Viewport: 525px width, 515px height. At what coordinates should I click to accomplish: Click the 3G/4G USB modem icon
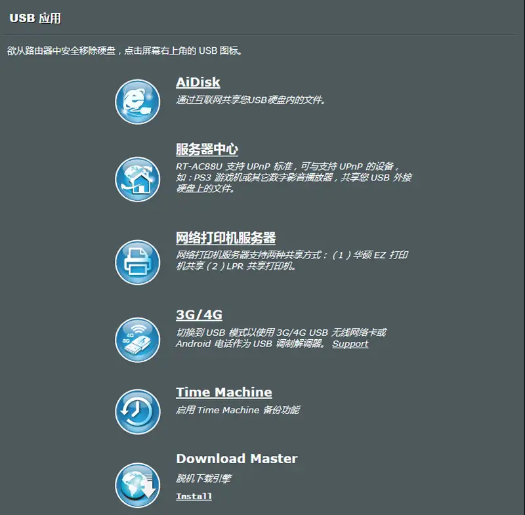(138, 340)
